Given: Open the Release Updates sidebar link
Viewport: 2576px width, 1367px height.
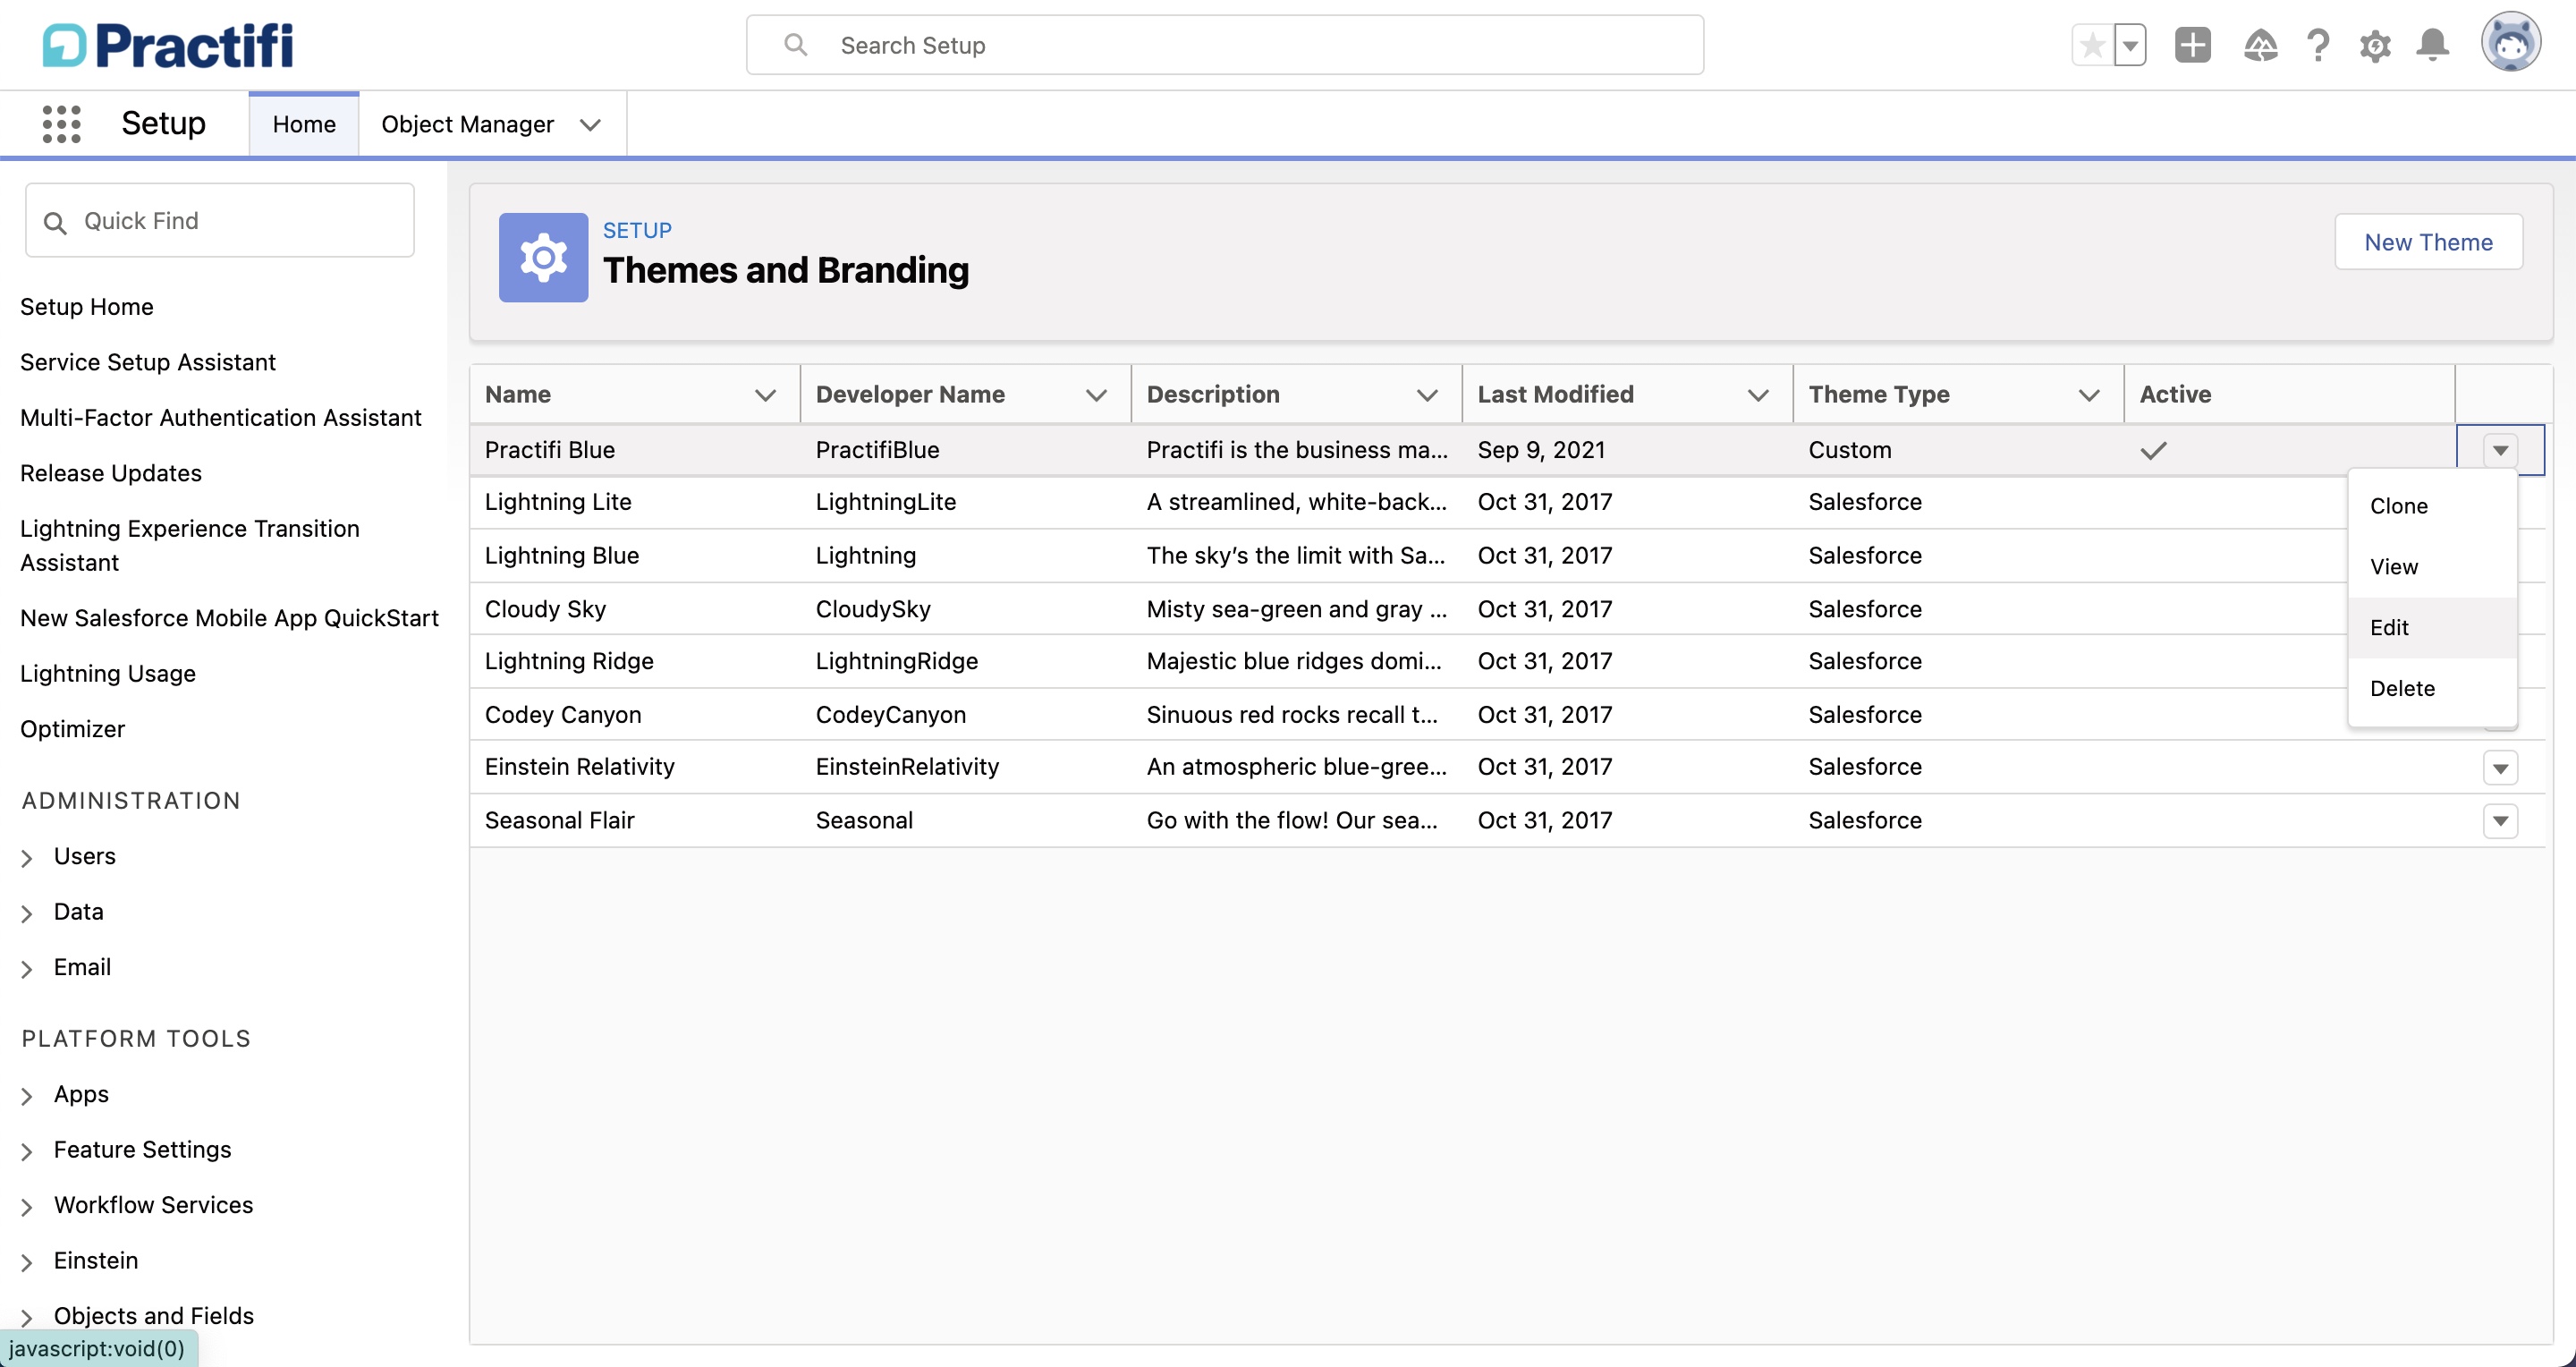Looking at the screenshot, I should click(111, 473).
